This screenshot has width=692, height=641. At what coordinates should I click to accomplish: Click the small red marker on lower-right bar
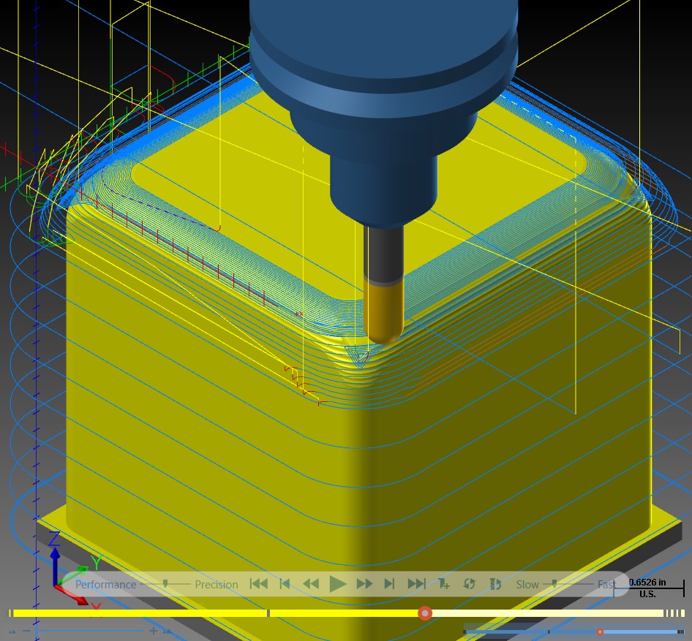(x=600, y=632)
